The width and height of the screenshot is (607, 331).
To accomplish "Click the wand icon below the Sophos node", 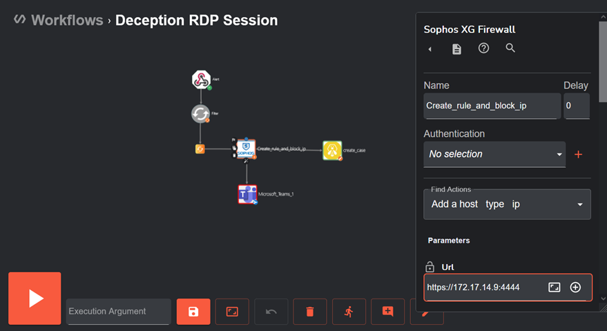I will tap(246, 161).
